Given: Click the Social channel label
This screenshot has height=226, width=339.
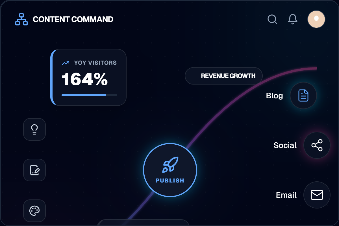Looking at the screenshot, I should [285, 145].
